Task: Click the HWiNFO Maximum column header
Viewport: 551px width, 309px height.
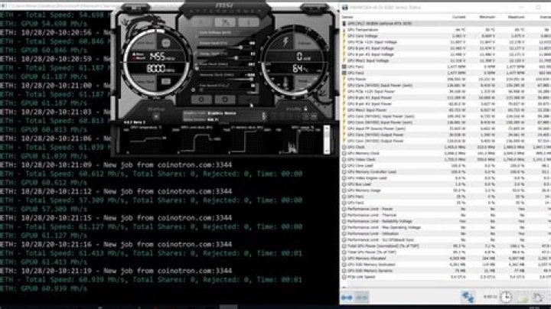Action: pos(517,17)
